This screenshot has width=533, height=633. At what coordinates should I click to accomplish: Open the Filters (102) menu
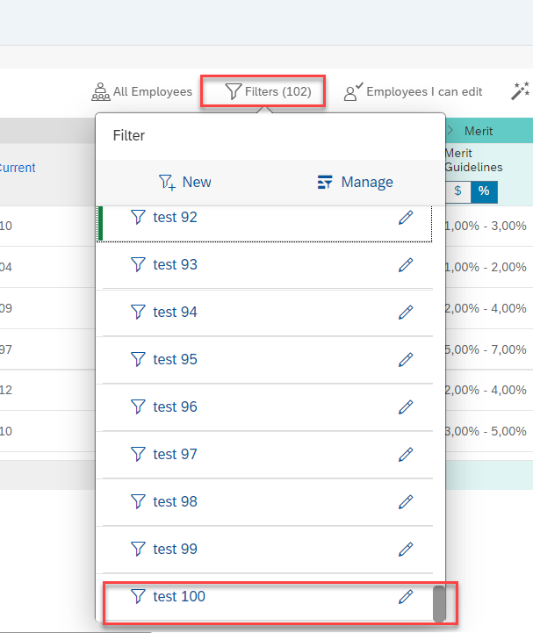pos(268,91)
